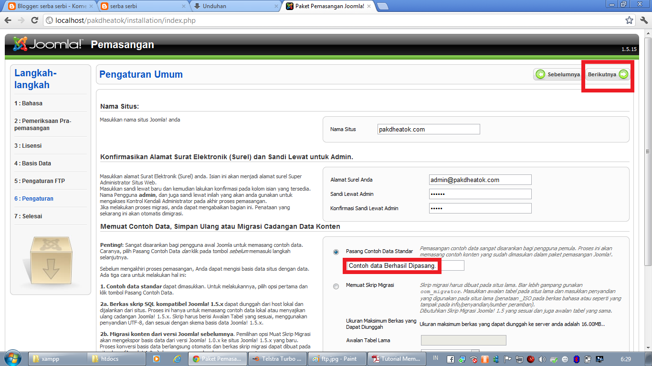Open Chrome wrench settings menu

point(643,20)
